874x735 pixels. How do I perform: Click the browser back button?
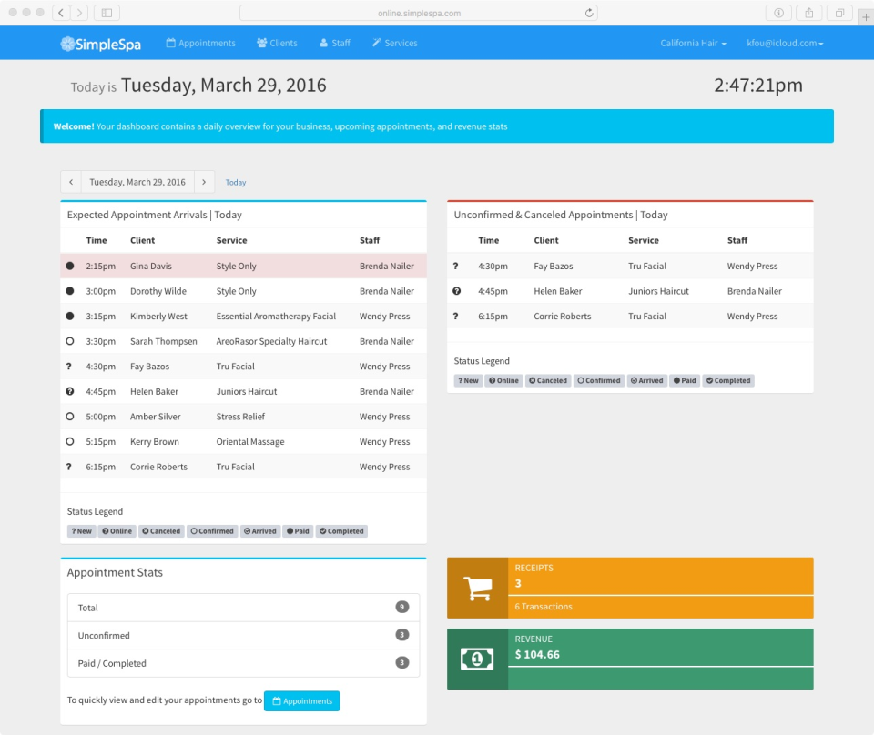[x=61, y=13]
